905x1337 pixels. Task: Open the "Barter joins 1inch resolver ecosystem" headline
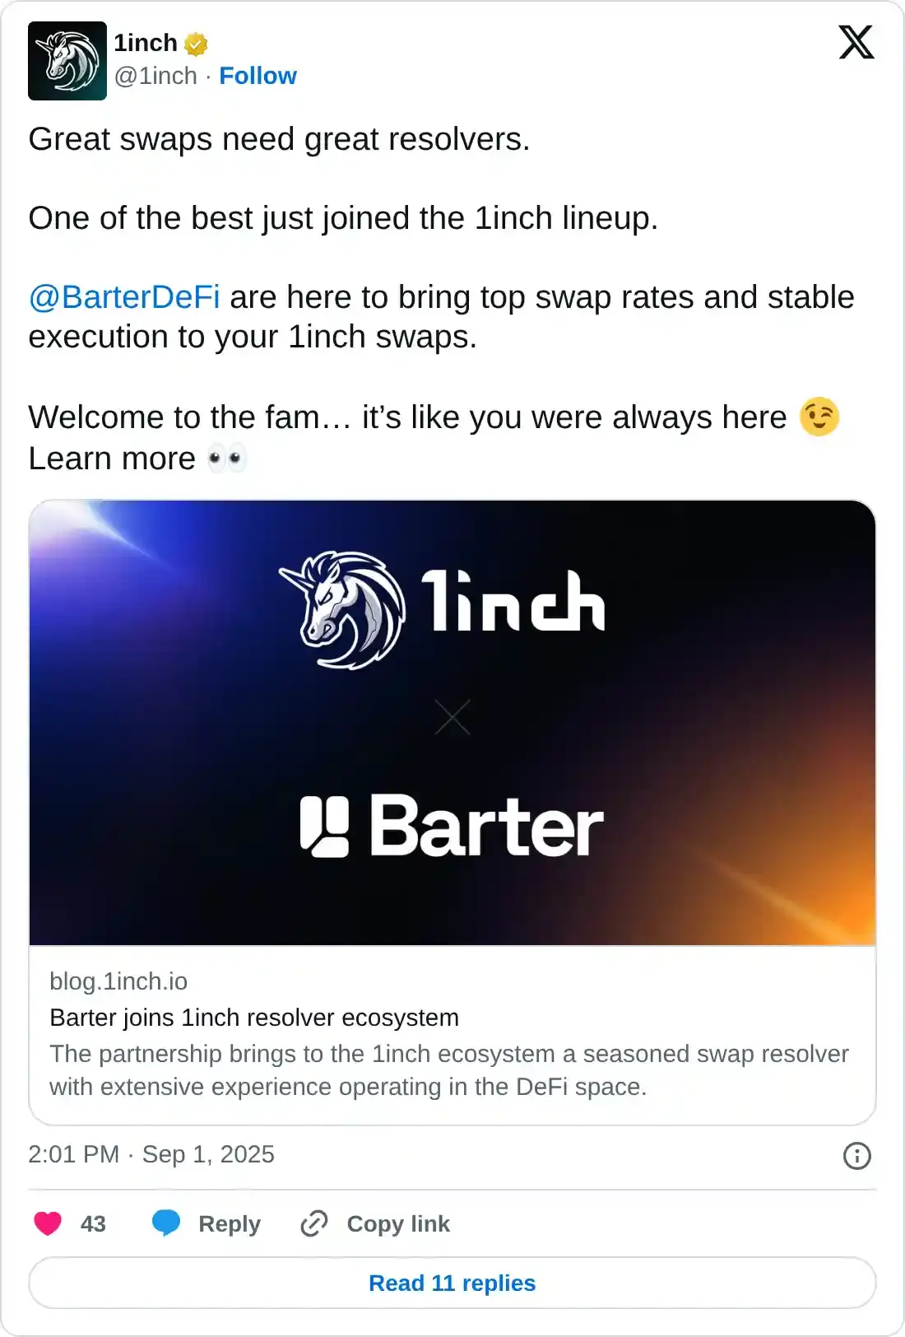click(x=254, y=1018)
